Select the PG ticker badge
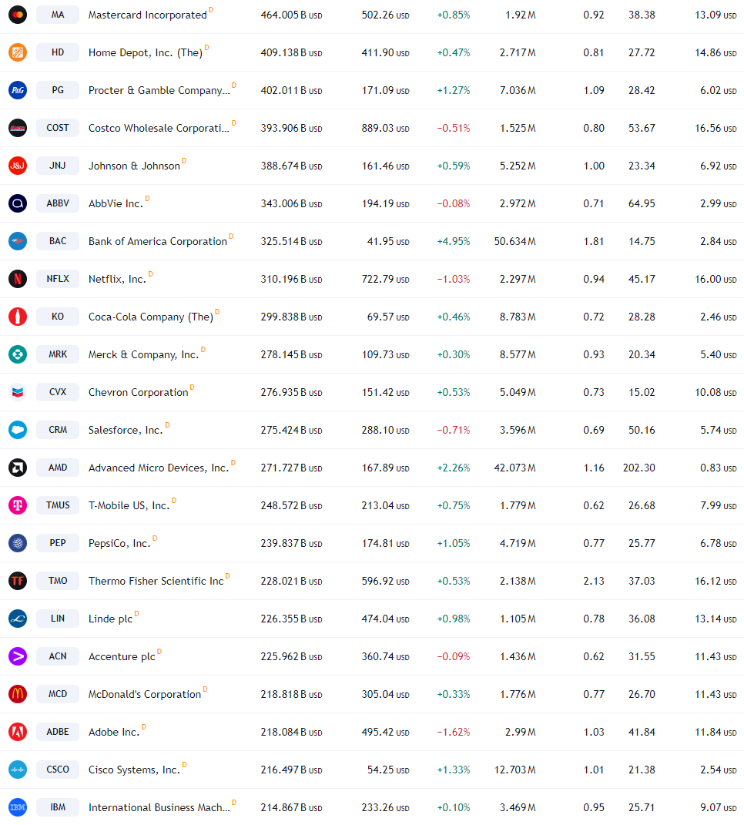 coord(58,90)
